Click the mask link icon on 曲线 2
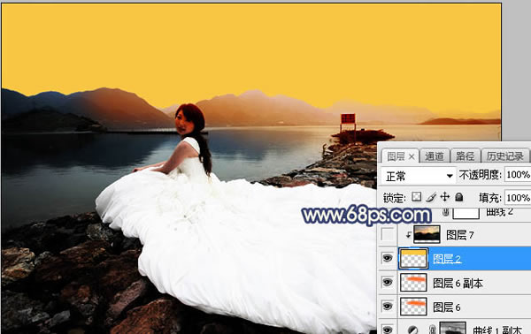This screenshot has width=531, height=334. click(x=446, y=213)
